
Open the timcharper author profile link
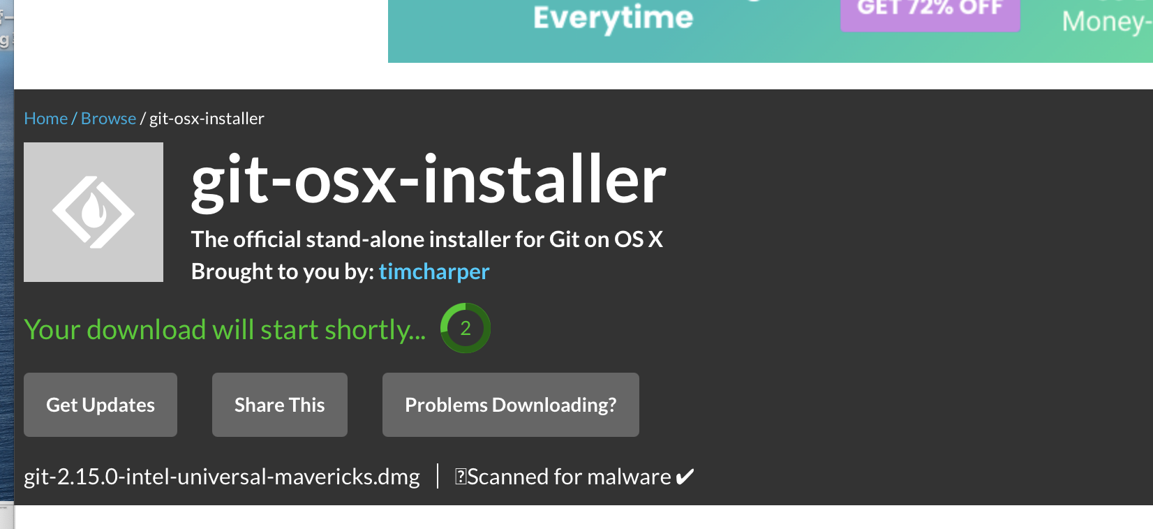coord(434,271)
